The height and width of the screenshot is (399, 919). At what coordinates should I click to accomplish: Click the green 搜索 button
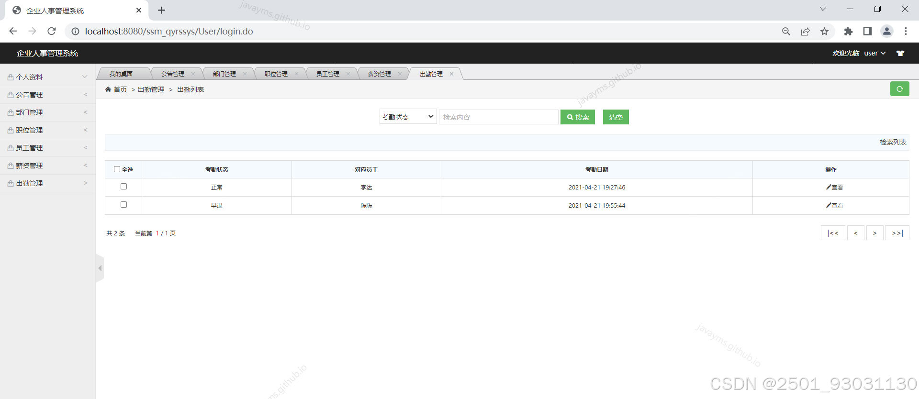[x=578, y=117]
